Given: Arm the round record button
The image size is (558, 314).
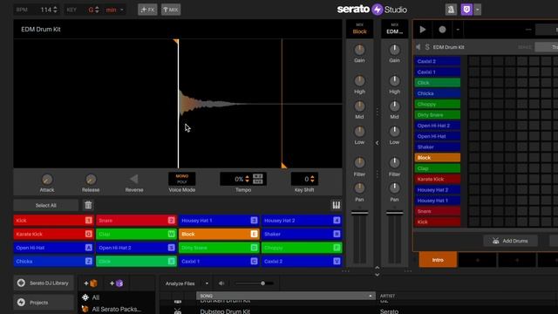Looking at the screenshot, I should click(442, 30).
